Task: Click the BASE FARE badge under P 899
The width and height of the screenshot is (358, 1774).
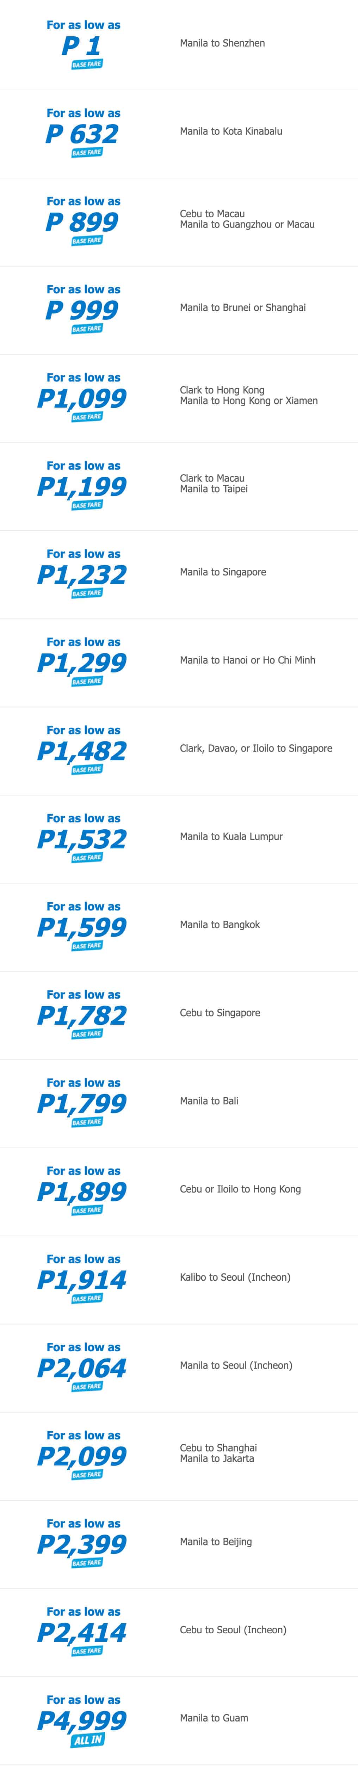Action: (x=87, y=241)
